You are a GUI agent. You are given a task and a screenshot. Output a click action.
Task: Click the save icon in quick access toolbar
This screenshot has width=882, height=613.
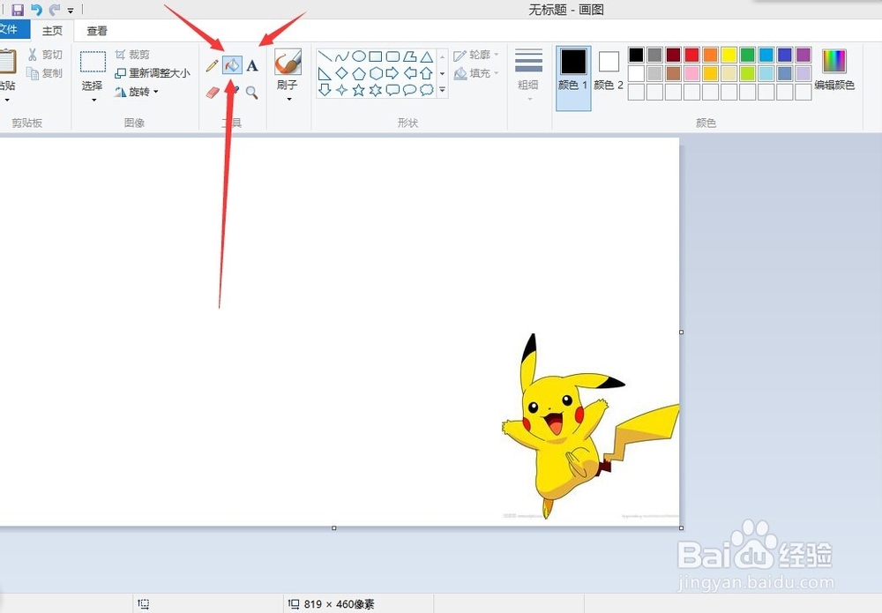click(18, 10)
